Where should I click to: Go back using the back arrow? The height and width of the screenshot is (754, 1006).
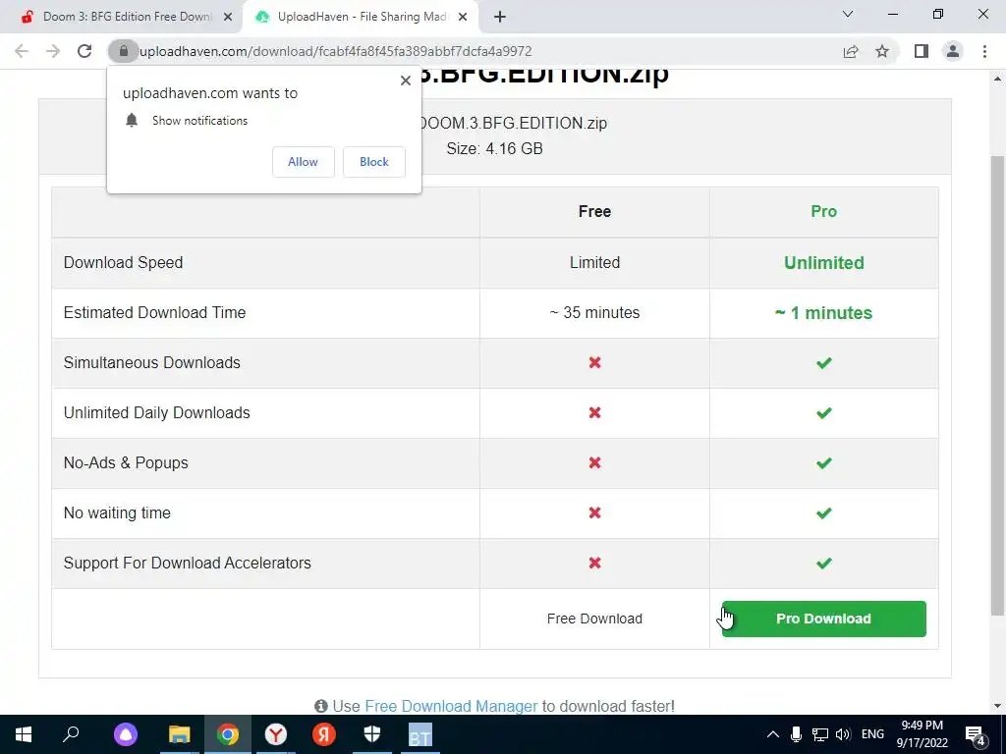pos(22,51)
